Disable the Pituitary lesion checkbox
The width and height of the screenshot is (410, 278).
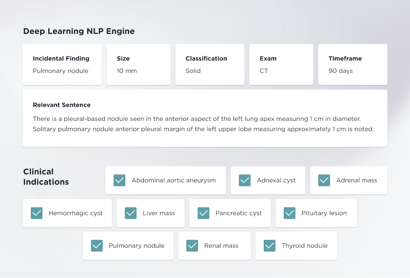(290, 213)
